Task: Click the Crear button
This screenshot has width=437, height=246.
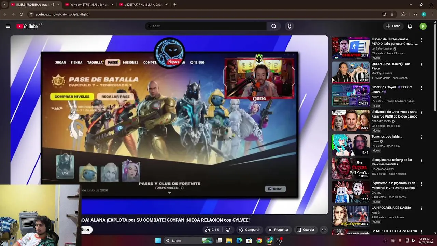Action: coord(393,26)
